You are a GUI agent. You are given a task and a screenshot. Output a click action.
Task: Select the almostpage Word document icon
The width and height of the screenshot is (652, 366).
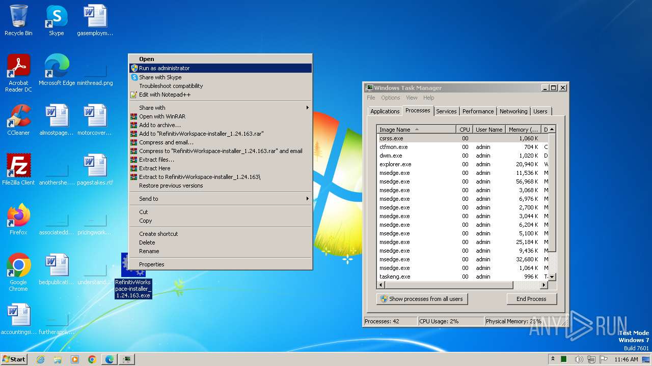57,120
